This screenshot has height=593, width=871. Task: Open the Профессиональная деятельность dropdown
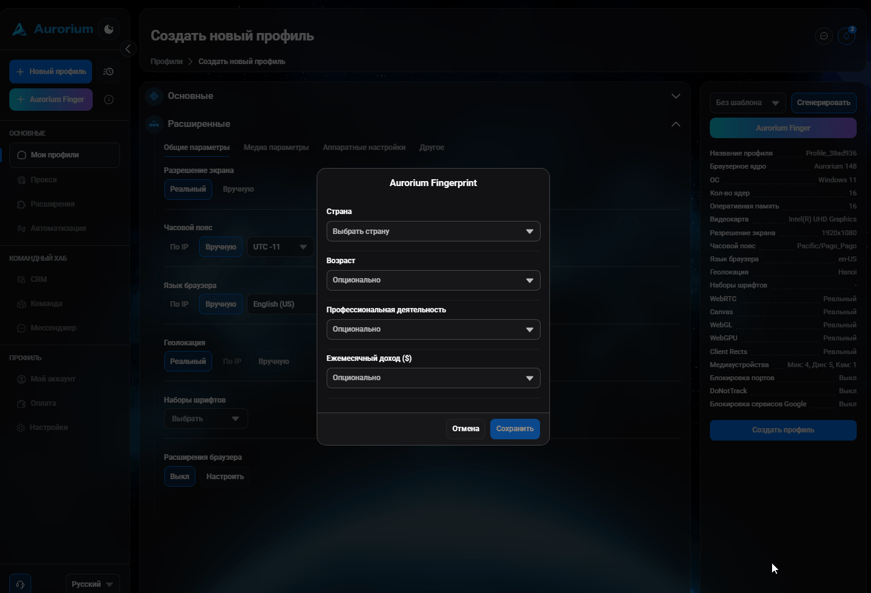tap(433, 329)
